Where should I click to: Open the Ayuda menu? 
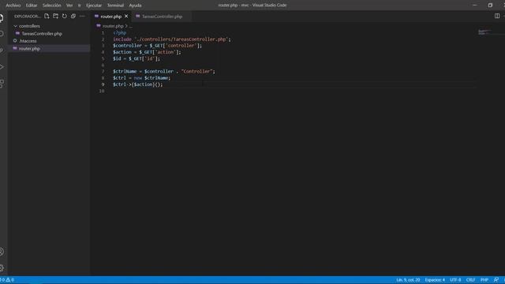pos(135,6)
